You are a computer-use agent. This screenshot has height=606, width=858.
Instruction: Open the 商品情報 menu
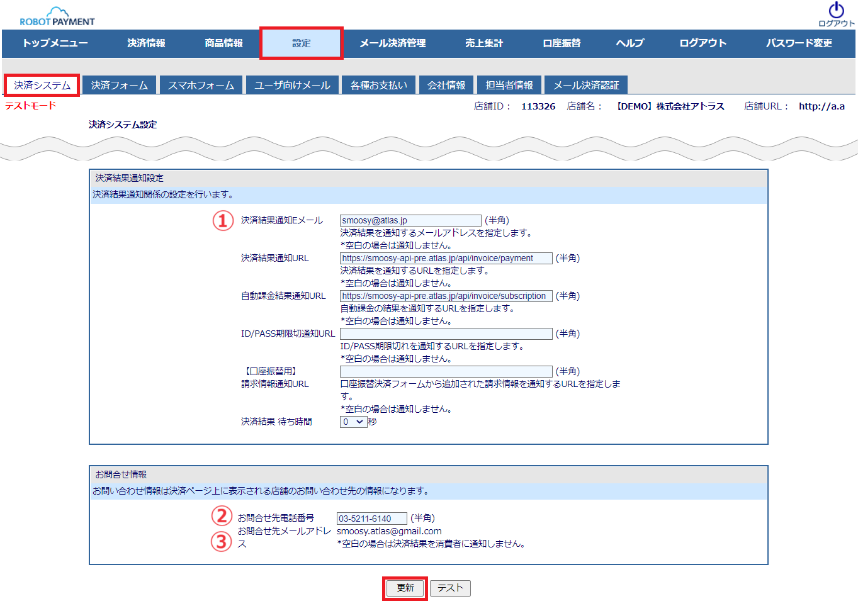[x=223, y=43]
